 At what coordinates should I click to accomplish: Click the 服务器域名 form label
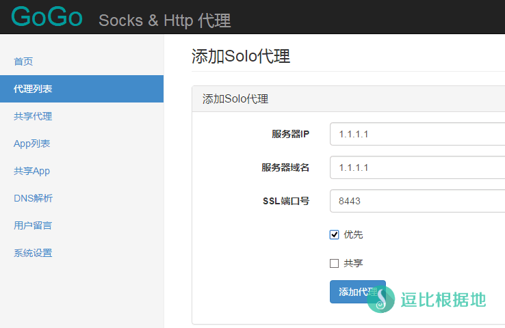click(x=285, y=167)
